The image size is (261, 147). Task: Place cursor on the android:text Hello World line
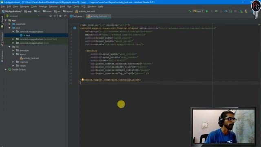tap(108, 60)
